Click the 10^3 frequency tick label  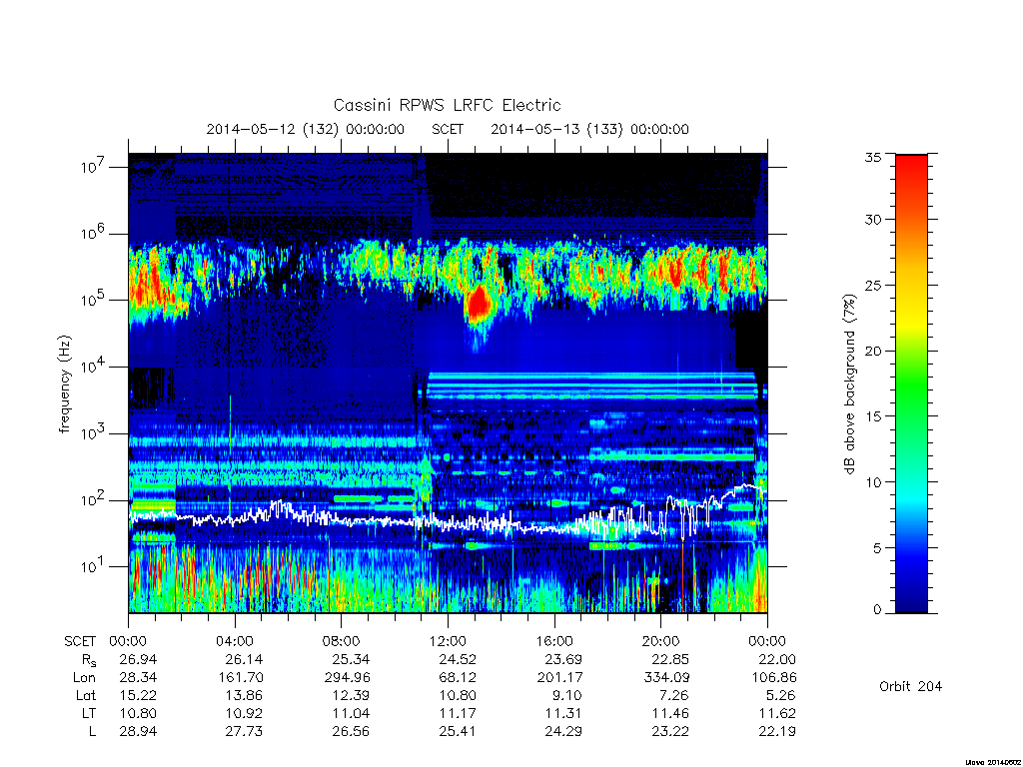click(x=93, y=433)
